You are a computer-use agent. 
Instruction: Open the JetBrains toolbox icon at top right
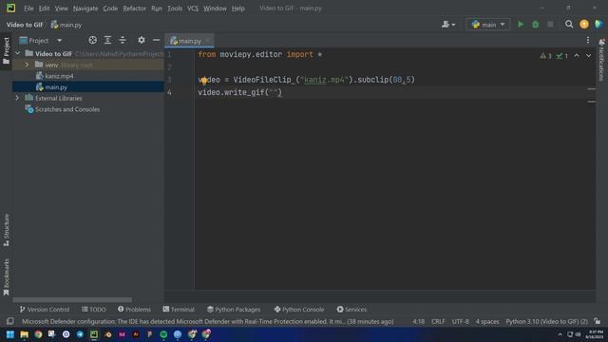click(x=598, y=25)
